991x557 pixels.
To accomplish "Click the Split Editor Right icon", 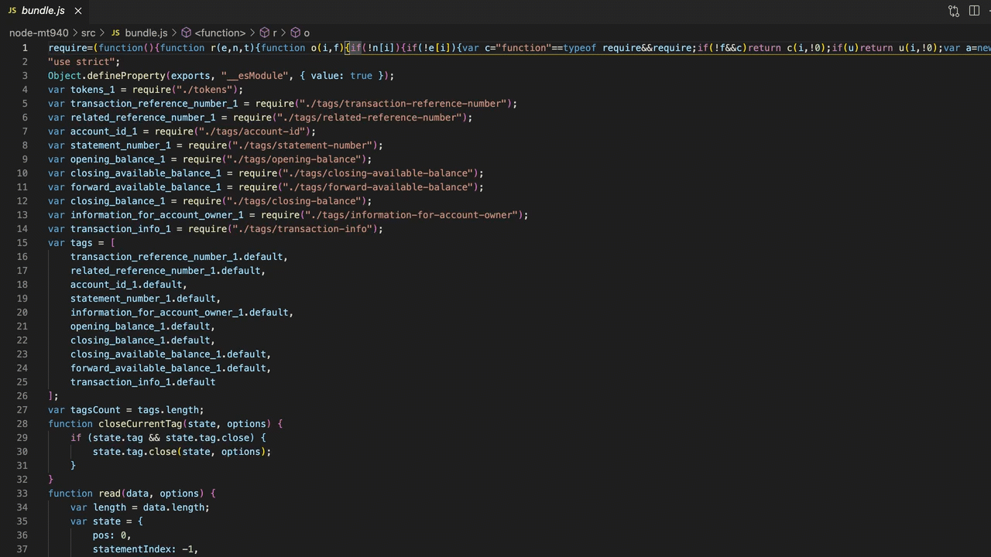I will coord(975,11).
